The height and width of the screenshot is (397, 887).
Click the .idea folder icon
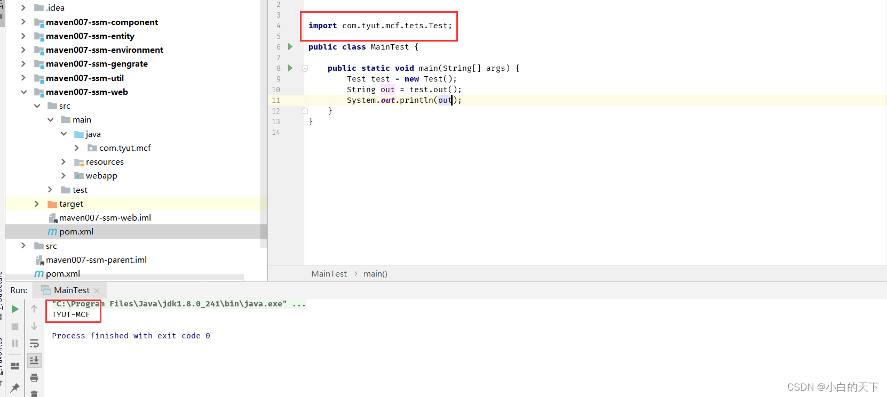pos(38,7)
